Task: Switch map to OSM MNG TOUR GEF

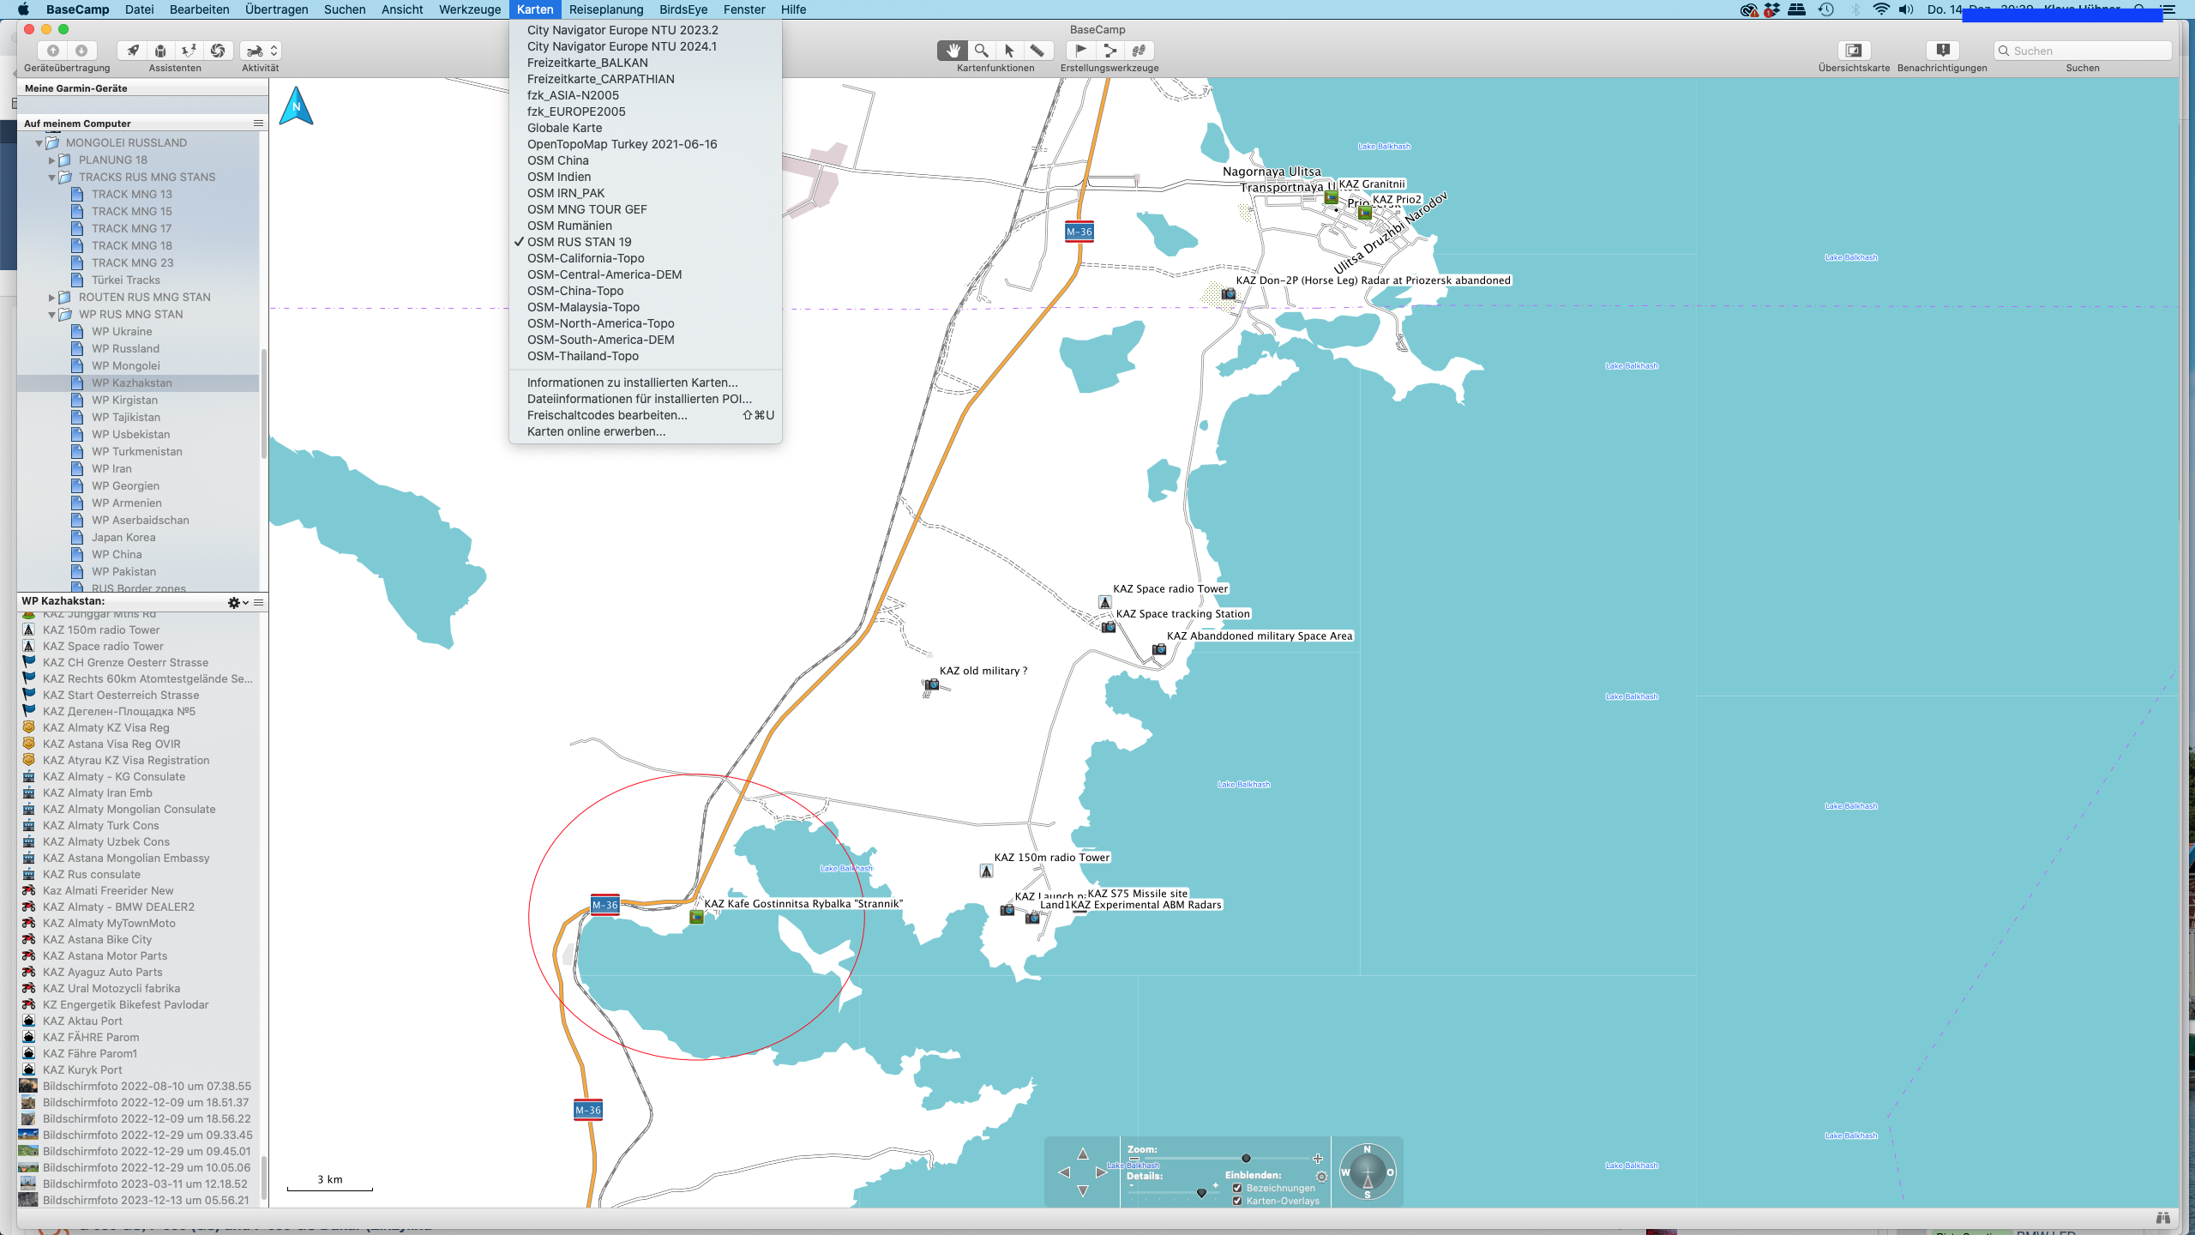Action: coord(586,209)
